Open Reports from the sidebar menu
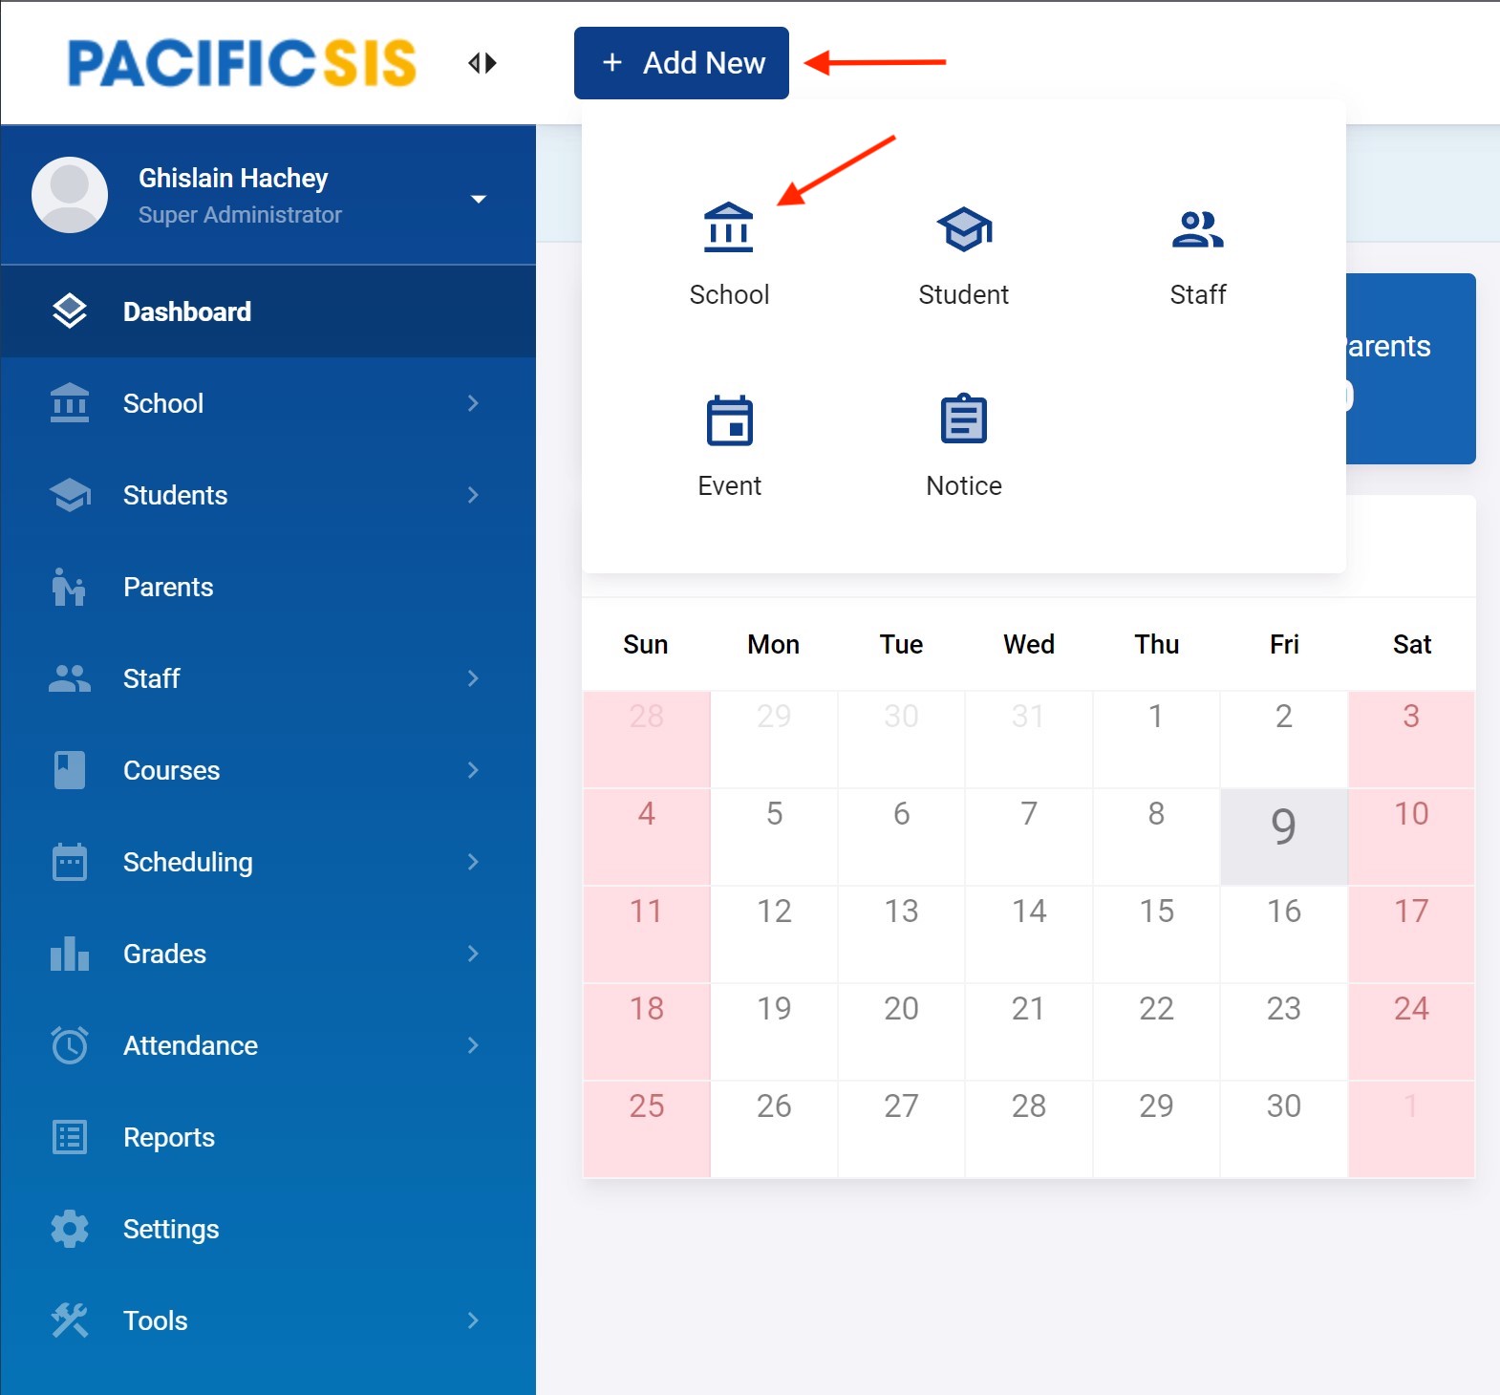This screenshot has width=1500, height=1395. click(169, 1137)
